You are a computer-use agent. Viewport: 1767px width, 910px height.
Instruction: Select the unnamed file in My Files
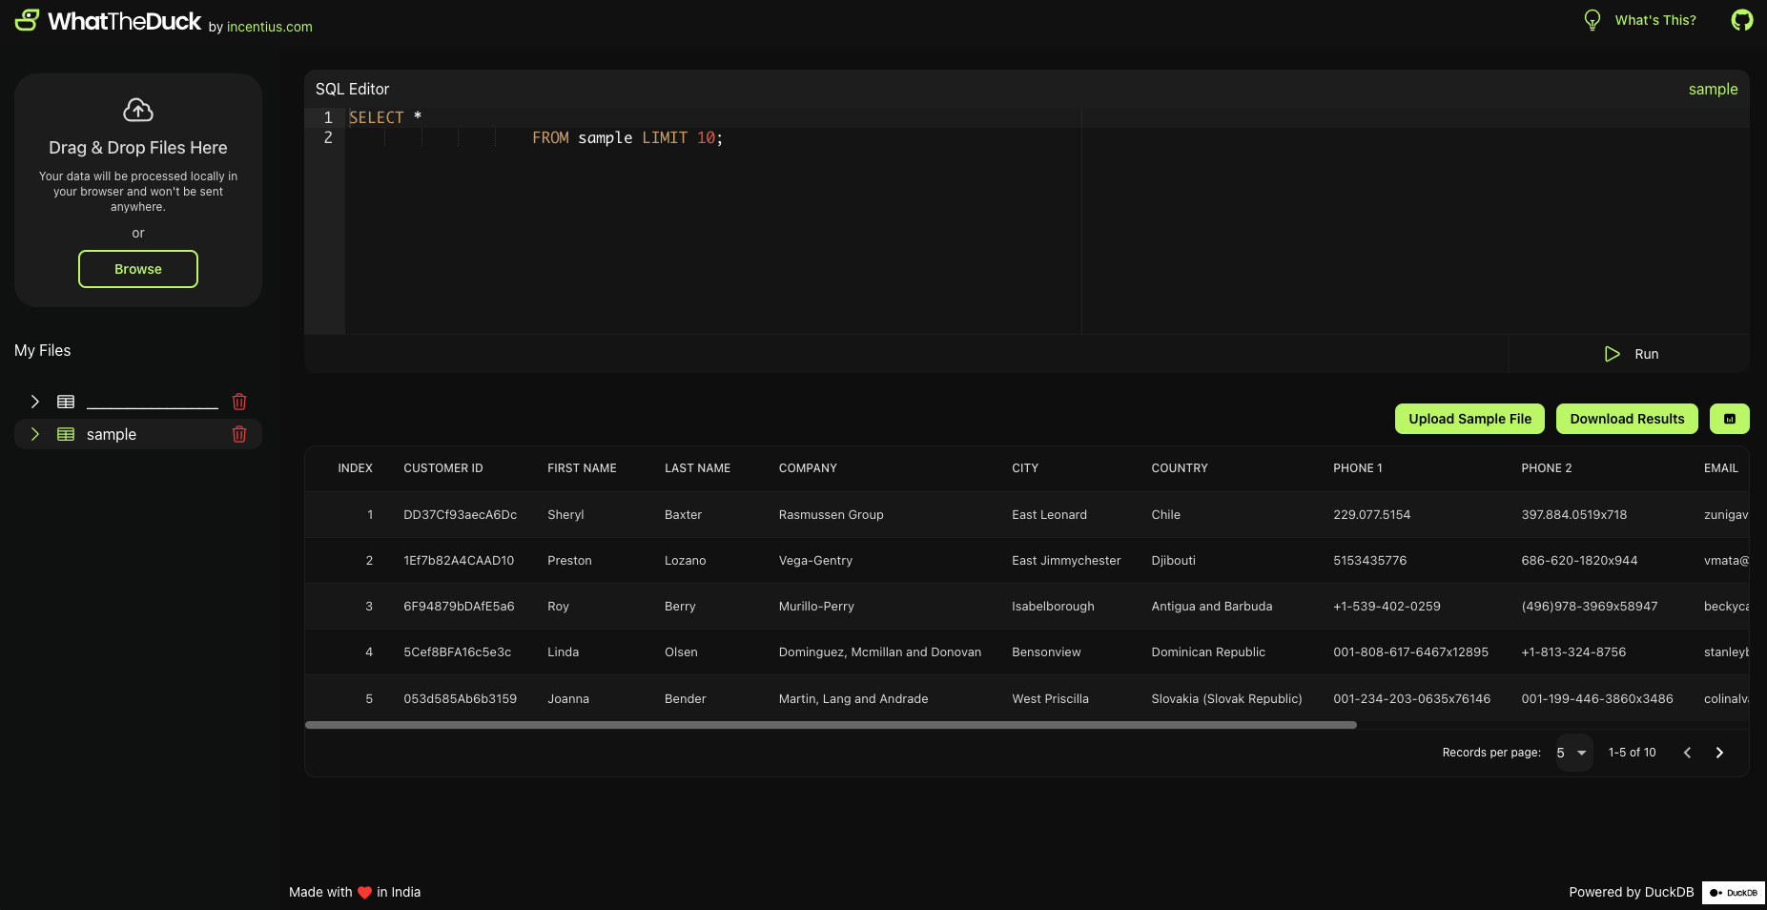click(138, 402)
